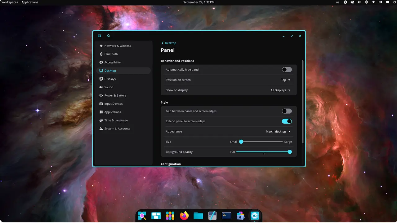Image resolution: width=397 pixels, height=223 pixels.
Task: Click the settings page vertical scrollbar
Action: pyautogui.click(x=302, y=102)
